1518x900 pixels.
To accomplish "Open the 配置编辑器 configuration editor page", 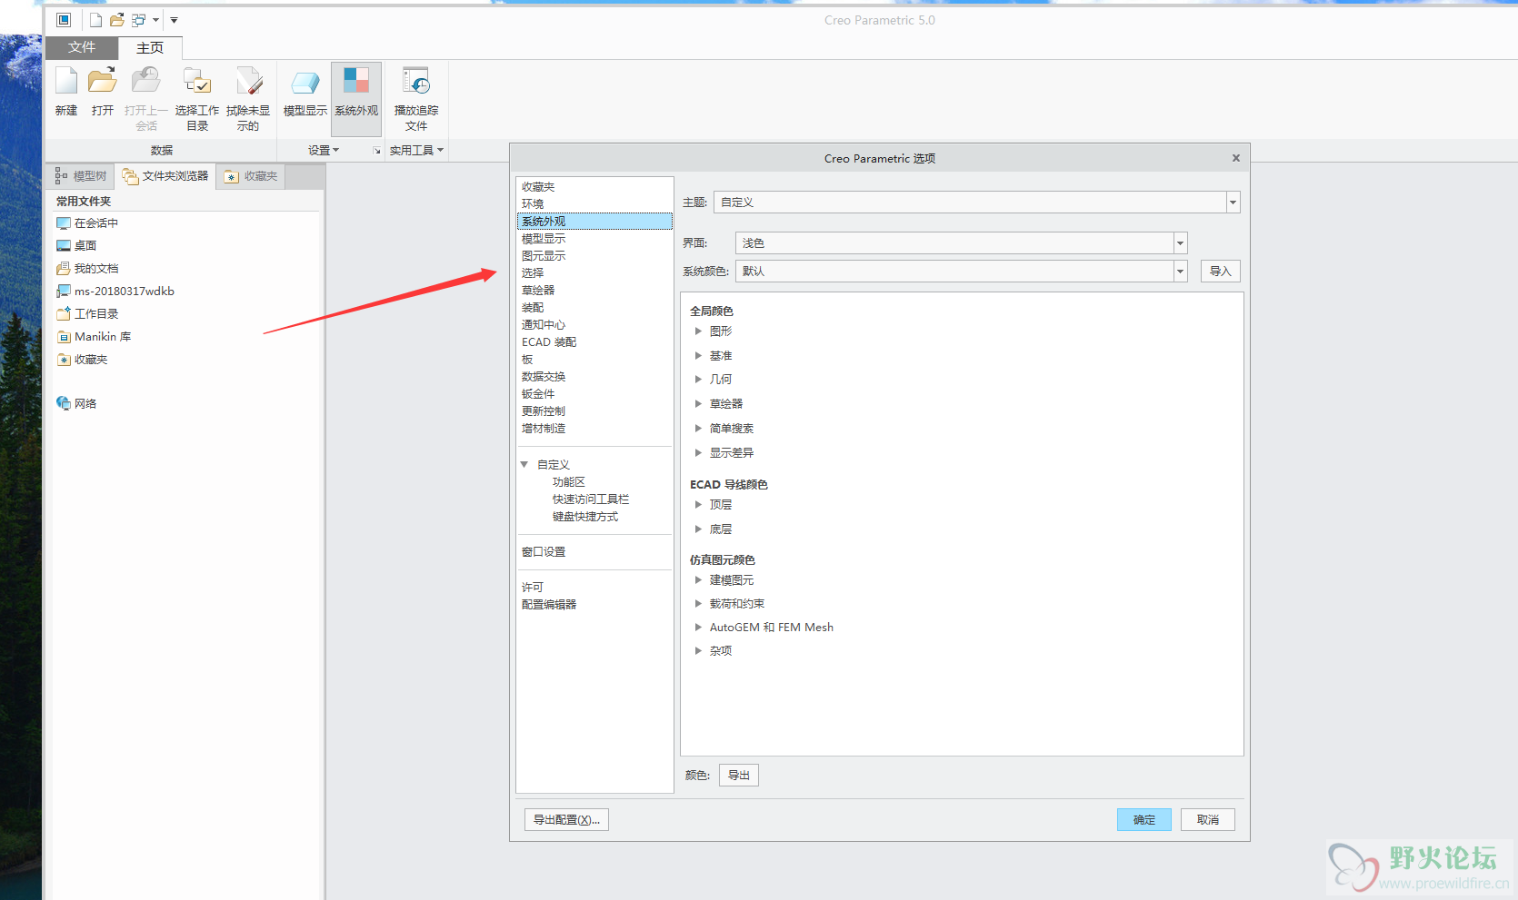I will point(549,605).
